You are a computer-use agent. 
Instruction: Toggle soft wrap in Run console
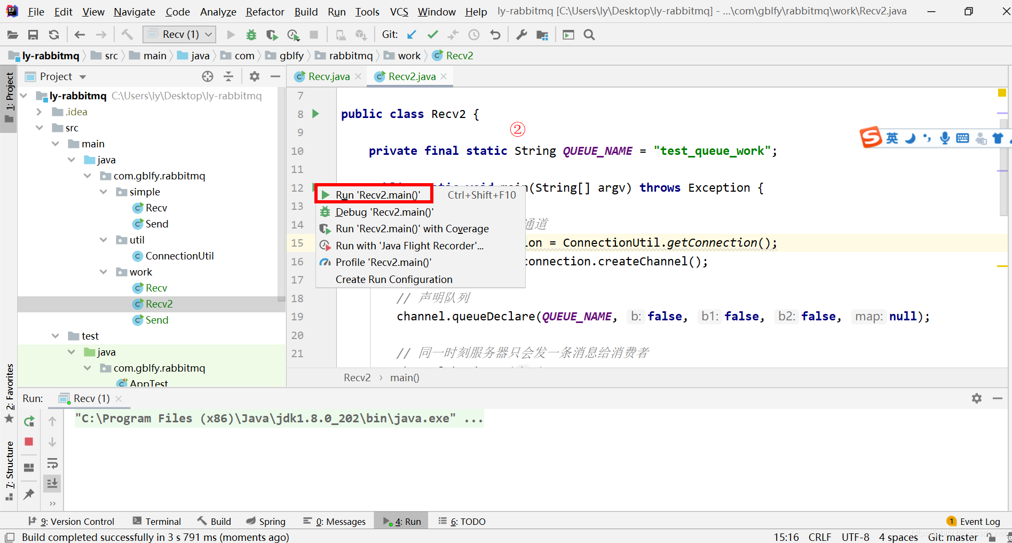click(x=52, y=463)
